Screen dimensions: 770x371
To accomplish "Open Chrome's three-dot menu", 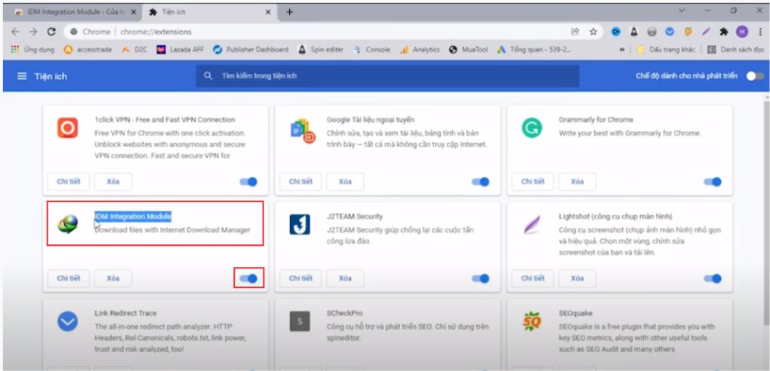I will [x=759, y=32].
